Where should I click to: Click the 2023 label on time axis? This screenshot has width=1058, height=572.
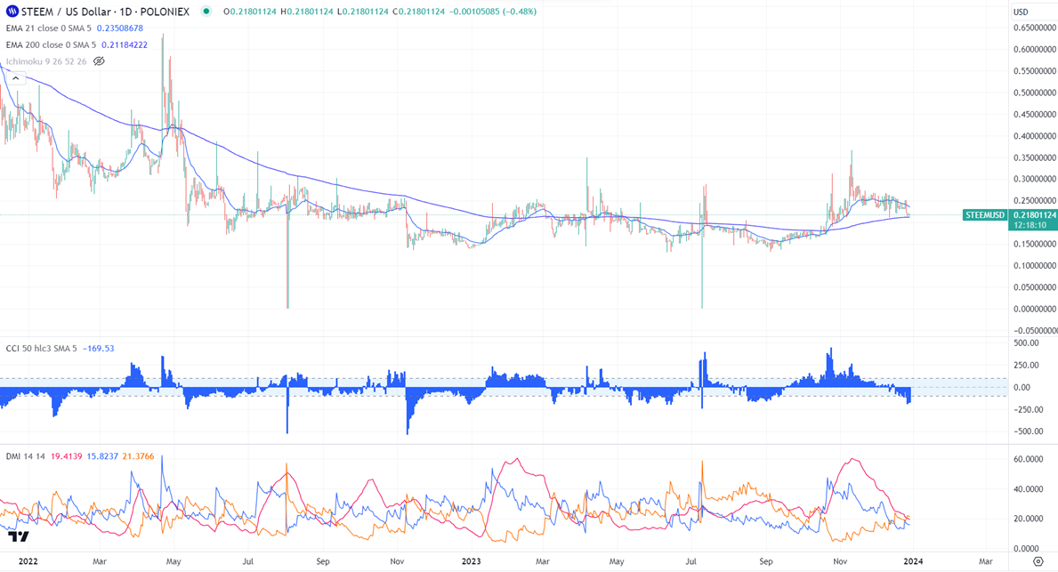[x=471, y=561]
